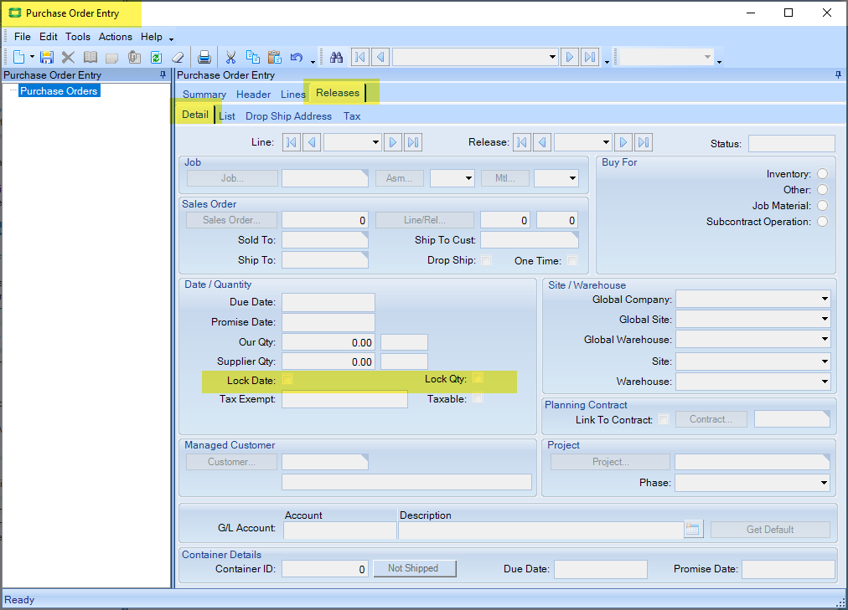The height and width of the screenshot is (610, 848).
Task: Open the Global Company dropdown
Action: (825, 300)
